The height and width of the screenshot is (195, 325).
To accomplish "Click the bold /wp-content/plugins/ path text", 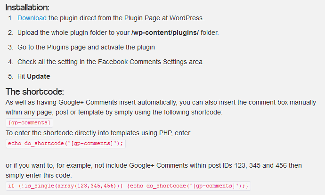I will tap(165, 33).
